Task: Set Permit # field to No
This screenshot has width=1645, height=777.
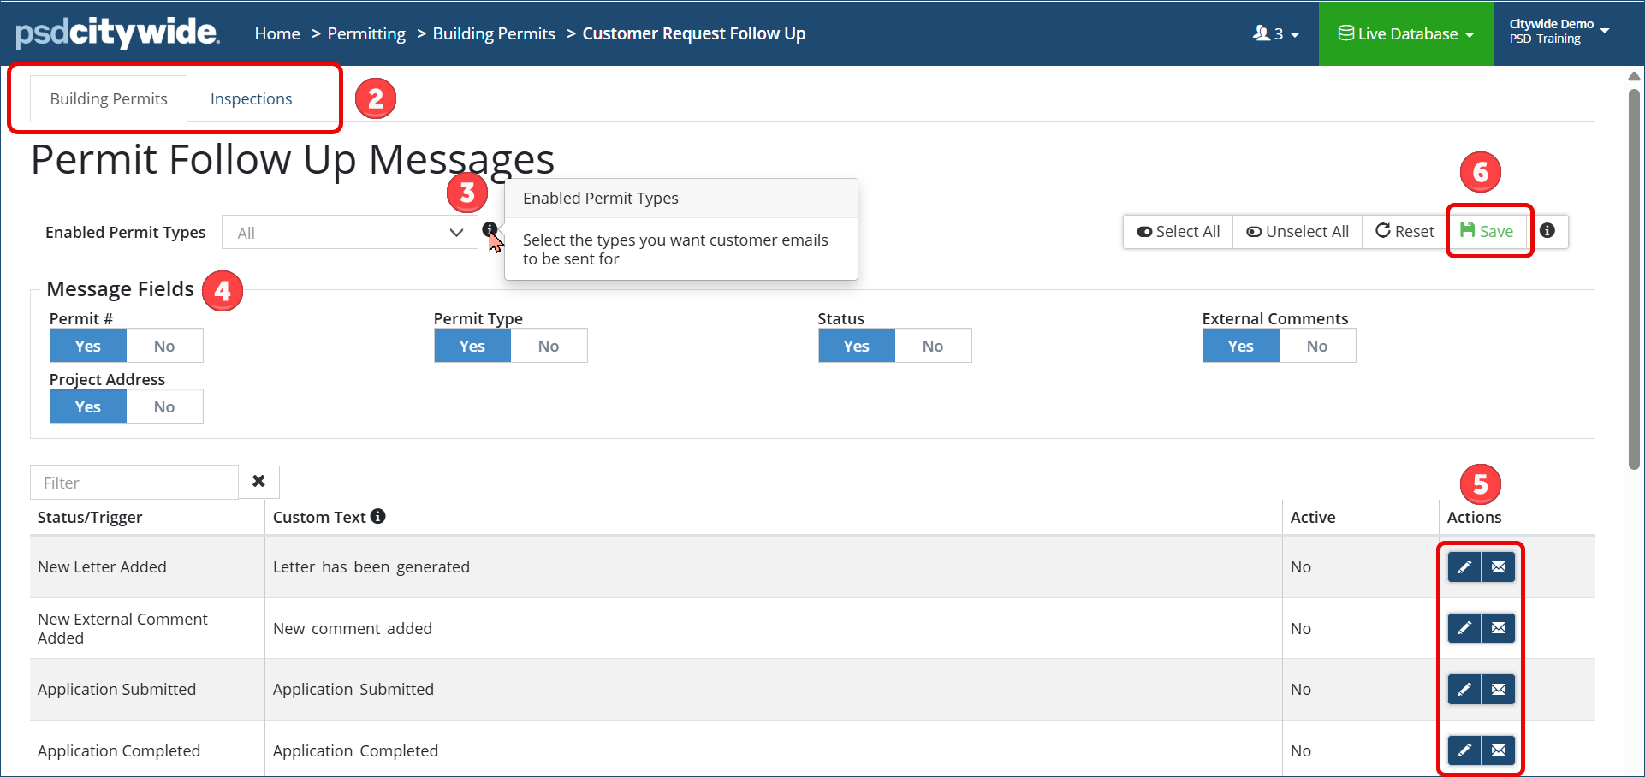Action: click(x=164, y=346)
